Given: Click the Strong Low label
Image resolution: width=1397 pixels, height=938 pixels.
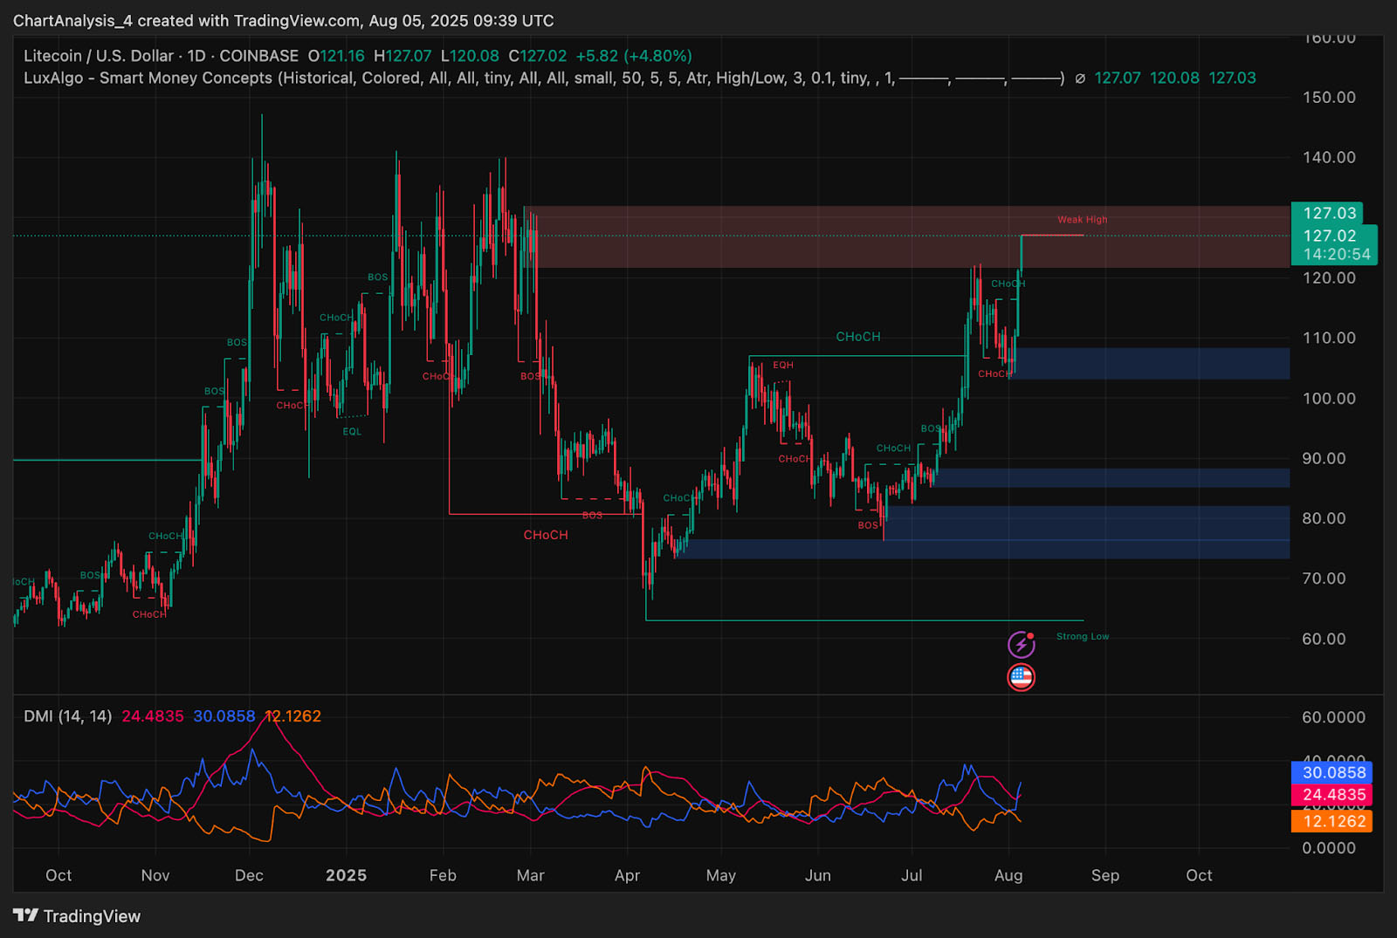Looking at the screenshot, I should click(x=1082, y=637).
